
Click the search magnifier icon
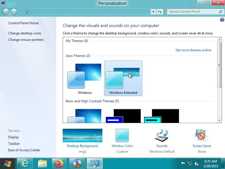click(220, 12)
